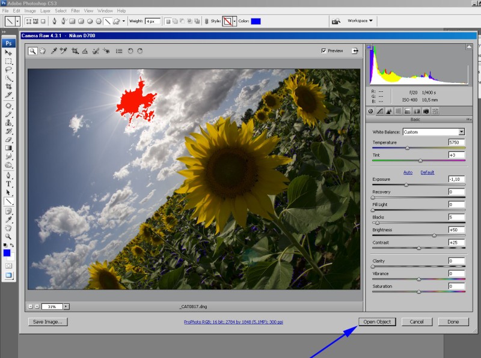Viewport: 481px width, 358px height.
Task: Open the tool preset picker dropdown arrow
Action: pos(17,21)
